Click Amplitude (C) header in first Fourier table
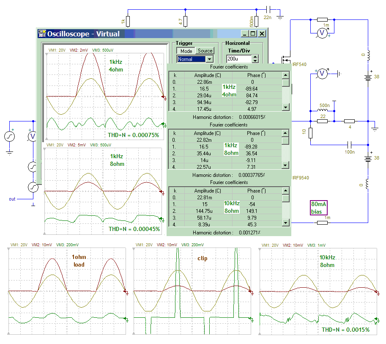Viewport: 386px width, 344px height. click(x=208, y=75)
